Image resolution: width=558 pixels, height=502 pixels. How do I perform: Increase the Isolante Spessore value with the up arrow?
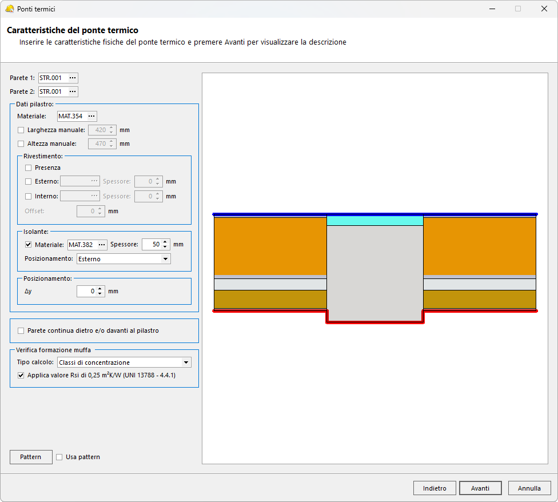(x=165, y=242)
